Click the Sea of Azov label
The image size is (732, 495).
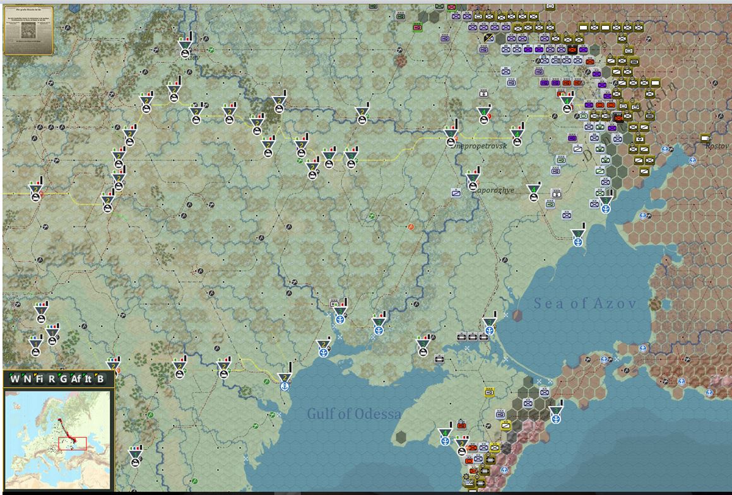tap(586, 304)
